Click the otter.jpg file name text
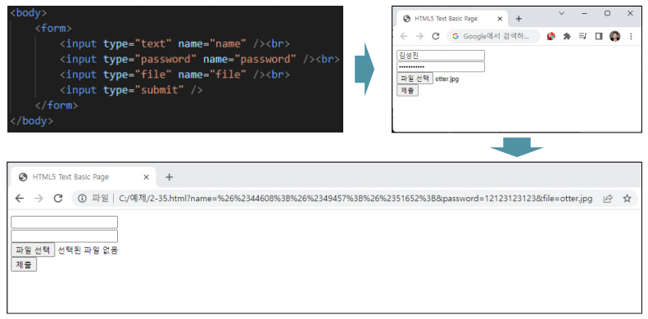648x319 pixels. pyautogui.click(x=446, y=79)
